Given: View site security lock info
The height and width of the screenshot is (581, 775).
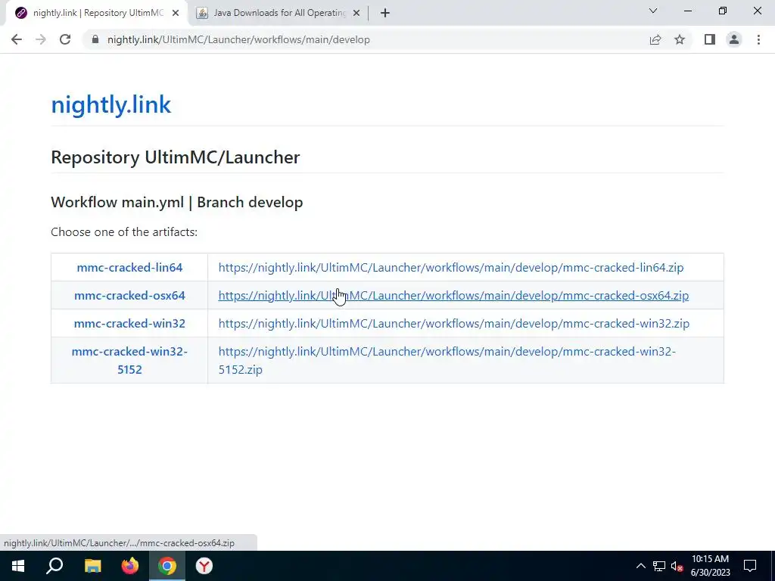Looking at the screenshot, I should pos(95,39).
